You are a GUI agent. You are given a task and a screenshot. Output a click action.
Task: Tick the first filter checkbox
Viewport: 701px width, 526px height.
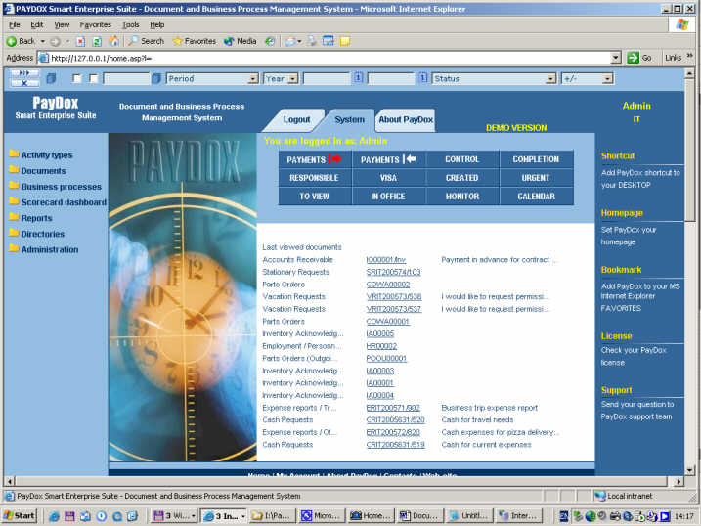(77, 78)
